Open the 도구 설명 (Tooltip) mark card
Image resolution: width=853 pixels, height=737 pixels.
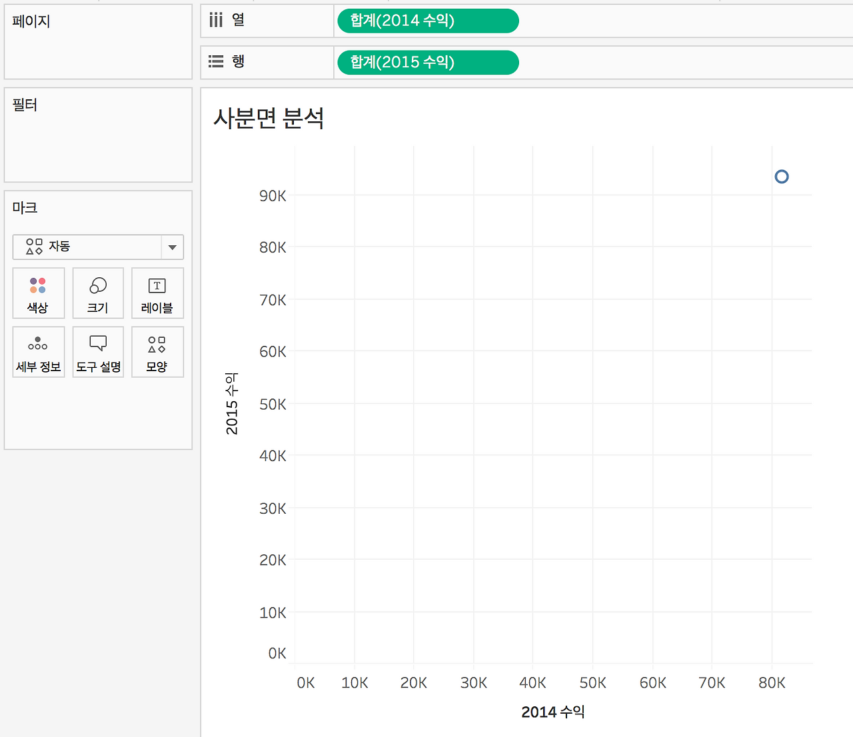tap(98, 352)
